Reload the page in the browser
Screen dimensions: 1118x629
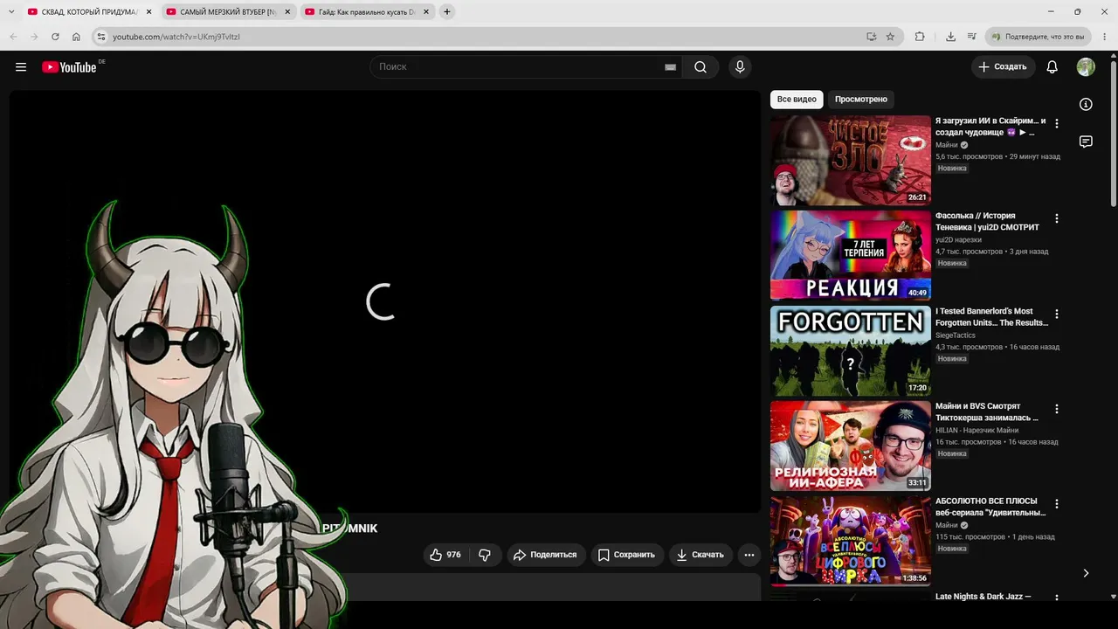click(x=55, y=37)
